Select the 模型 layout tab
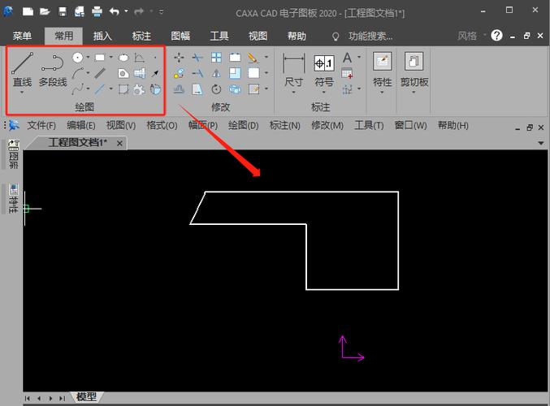550x406 pixels. click(86, 397)
